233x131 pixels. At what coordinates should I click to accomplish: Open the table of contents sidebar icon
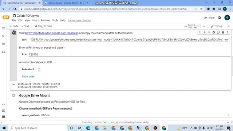(x=3, y=28)
